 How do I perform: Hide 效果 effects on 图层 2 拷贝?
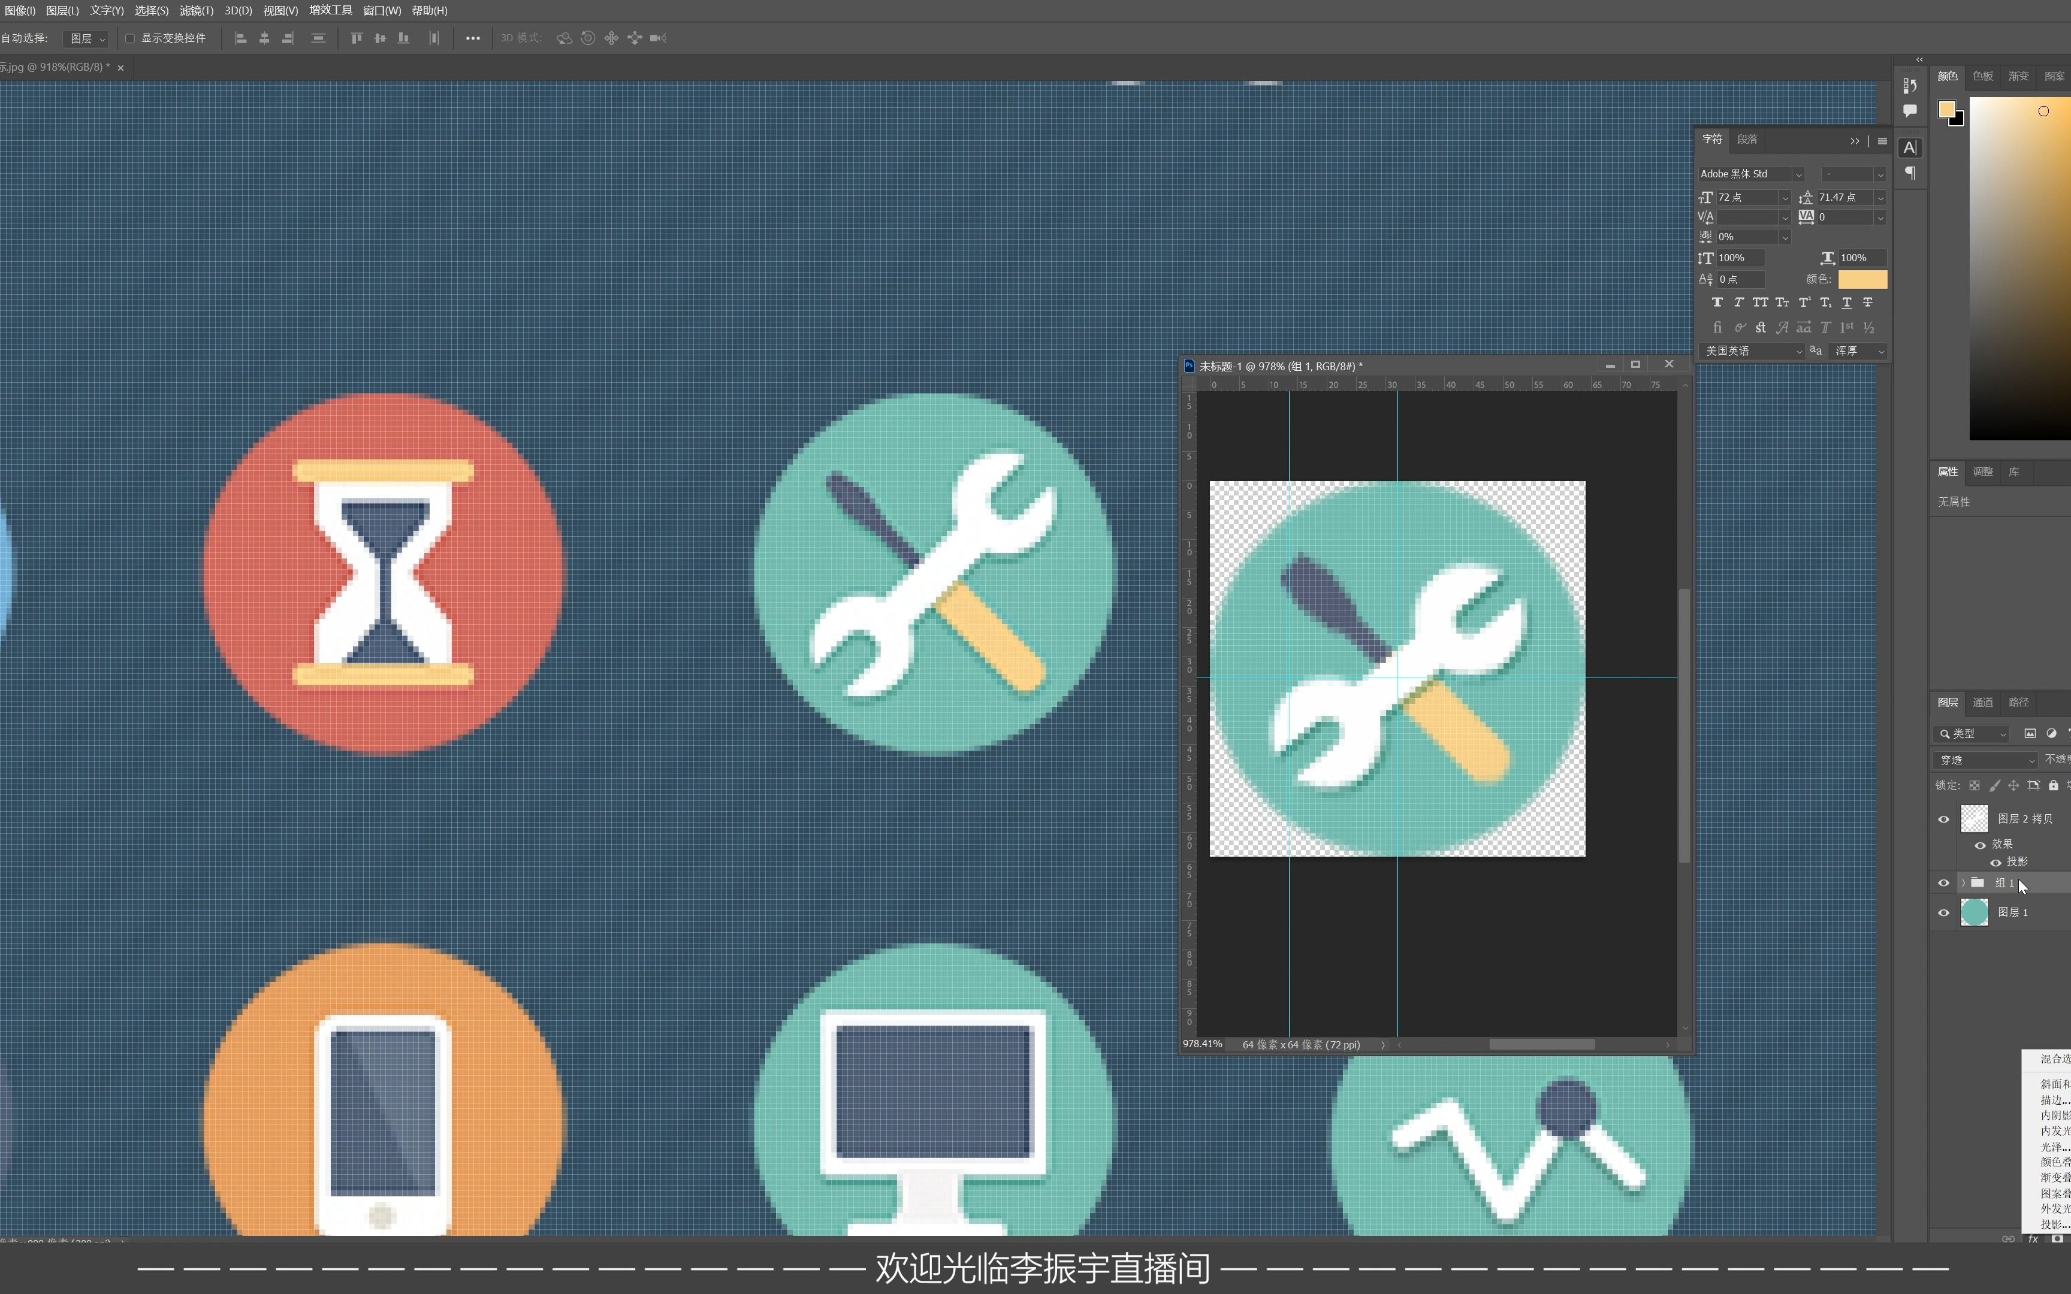click(x=1981, y=845)
